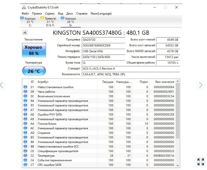The width and height of the screenshot is (207, 170).
Task: Click the status orb for C7 CRC-ошибки SATA
Action: (25, 165)
